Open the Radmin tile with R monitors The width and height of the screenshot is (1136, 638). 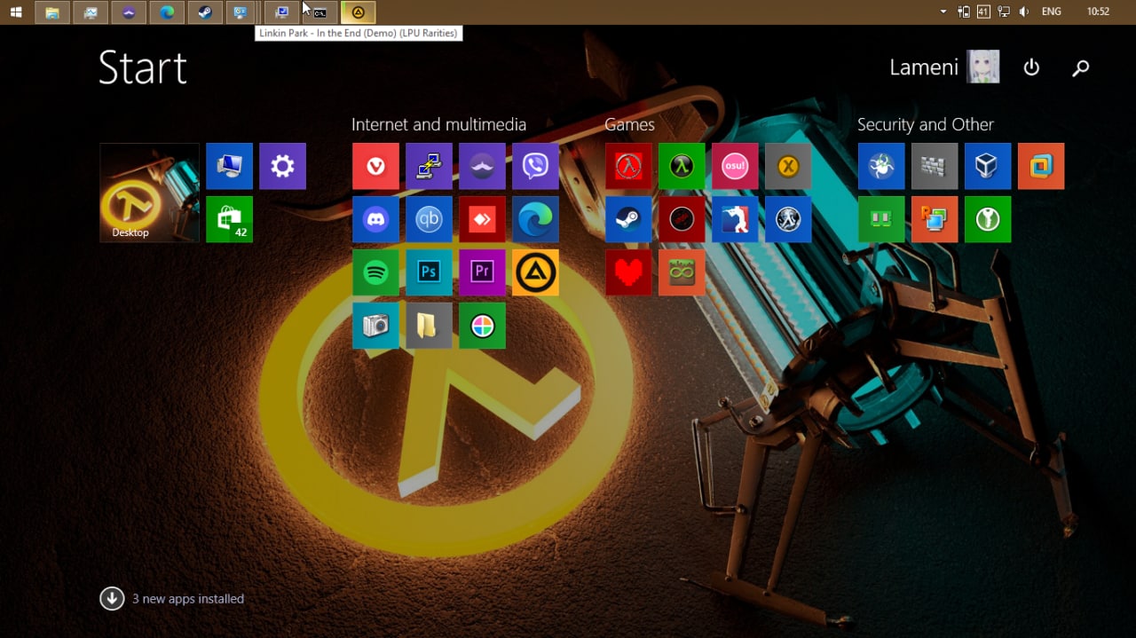[935, 219]
